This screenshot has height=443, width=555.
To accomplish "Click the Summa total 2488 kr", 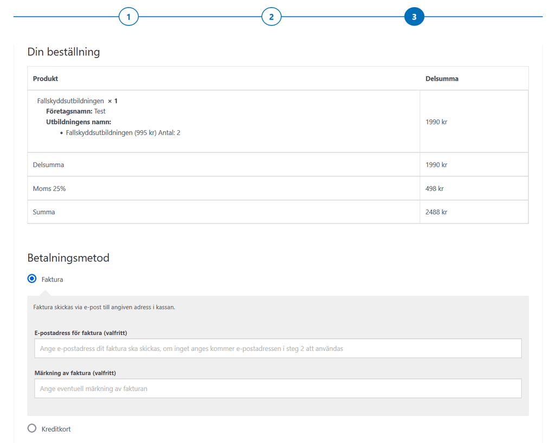I will pyautogui.click(x=436, y=212).
